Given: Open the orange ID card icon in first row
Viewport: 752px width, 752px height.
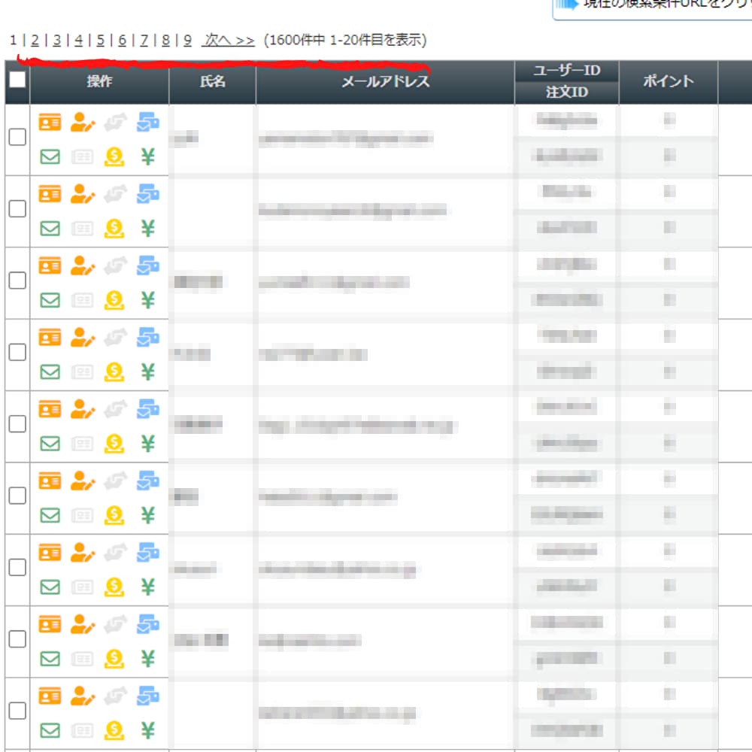Looking at the screenshot, I should point(50,123).
